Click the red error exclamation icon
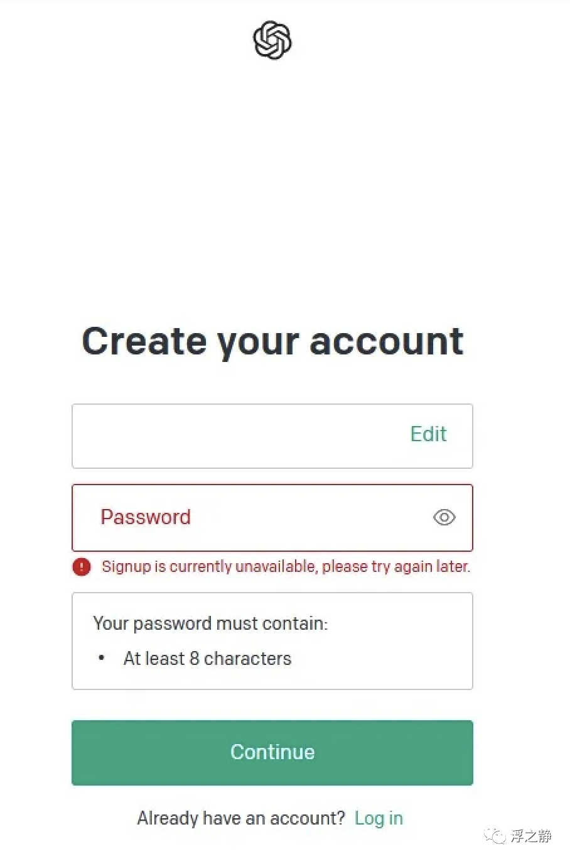570x861 pixels. [82, 567]
